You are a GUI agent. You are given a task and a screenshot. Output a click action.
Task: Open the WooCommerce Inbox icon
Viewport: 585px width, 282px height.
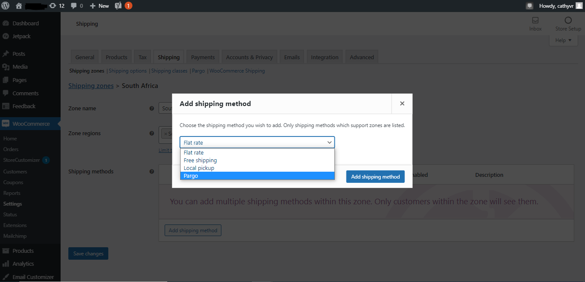click(x=535, y=20)
